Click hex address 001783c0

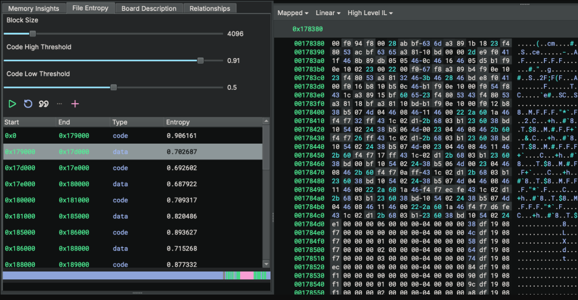coord(309,78)
